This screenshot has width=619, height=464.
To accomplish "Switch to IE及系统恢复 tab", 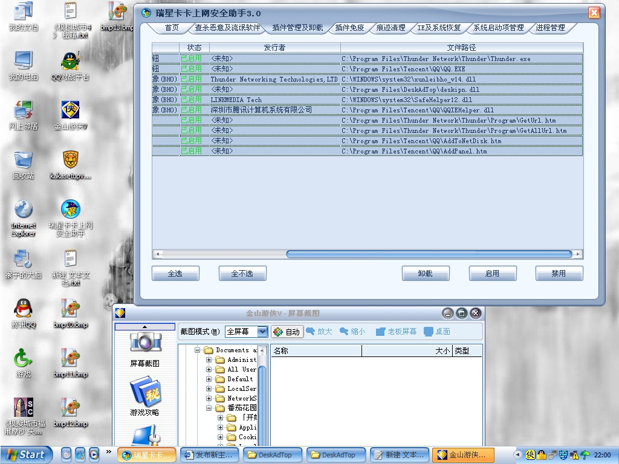I will (x=439, y=28).
